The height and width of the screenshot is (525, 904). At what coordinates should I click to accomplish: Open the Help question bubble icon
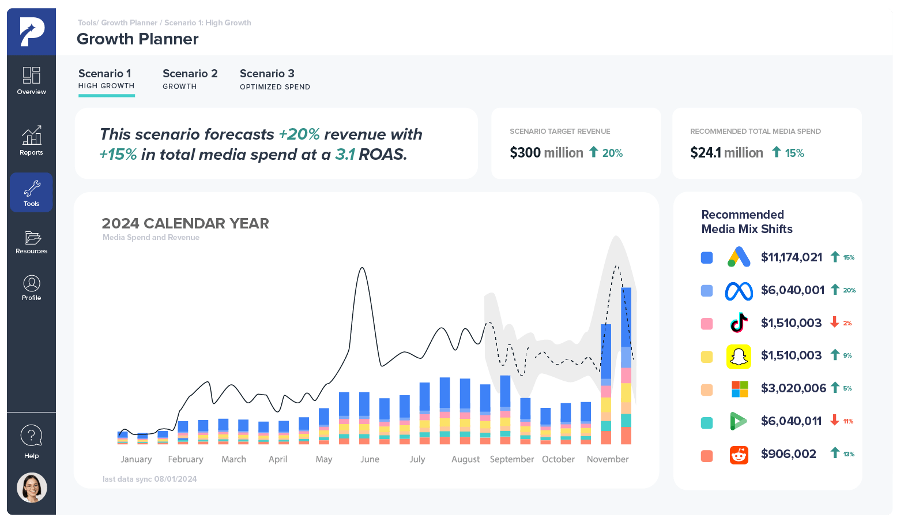pos(31,436)
